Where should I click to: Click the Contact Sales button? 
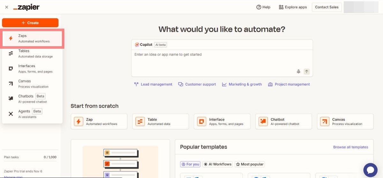327,7
